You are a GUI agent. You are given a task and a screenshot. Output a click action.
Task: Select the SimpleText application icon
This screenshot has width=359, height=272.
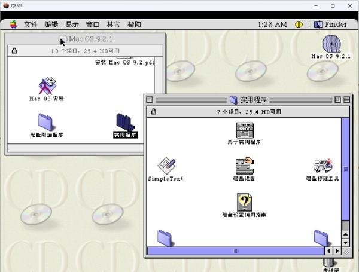tap(166, 166)
